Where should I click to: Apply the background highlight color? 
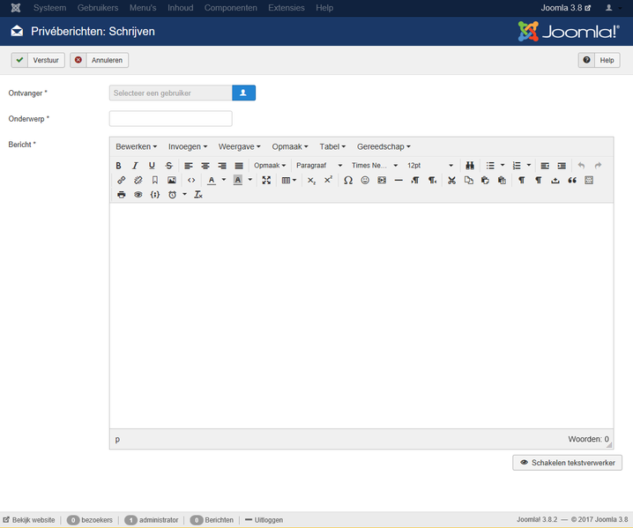click(238, 180)
